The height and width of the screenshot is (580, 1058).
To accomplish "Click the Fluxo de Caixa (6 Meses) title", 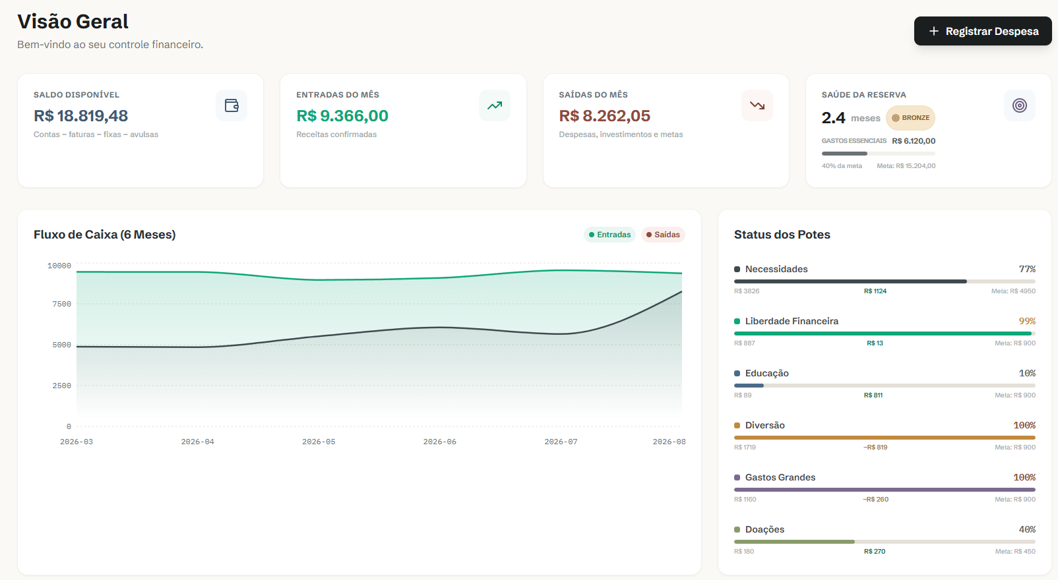I will [105, 235].
